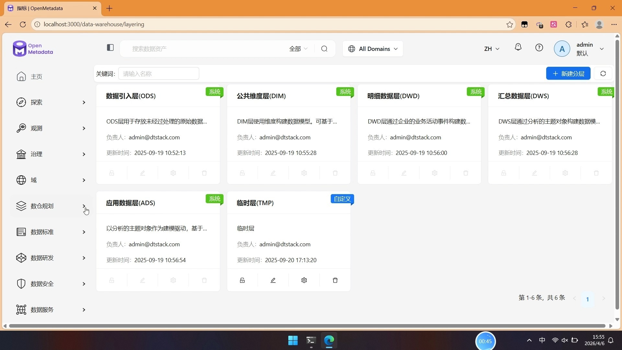This screenshot has height=350, width=622.
Task: Click the previous page arrow in the pagination
Action: (574, 298)
